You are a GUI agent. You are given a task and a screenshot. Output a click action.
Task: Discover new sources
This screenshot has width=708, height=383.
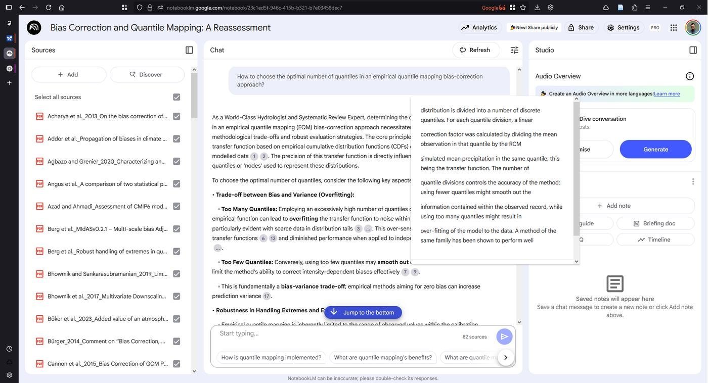(x=147, y=75)
